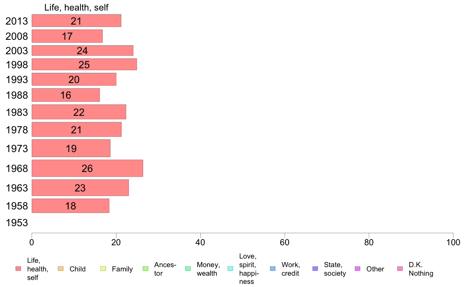Screen dimensions: 464x287
Task: Click the Work, credit legend swatch
Action: pyautogui.click(x=273, y=269)
